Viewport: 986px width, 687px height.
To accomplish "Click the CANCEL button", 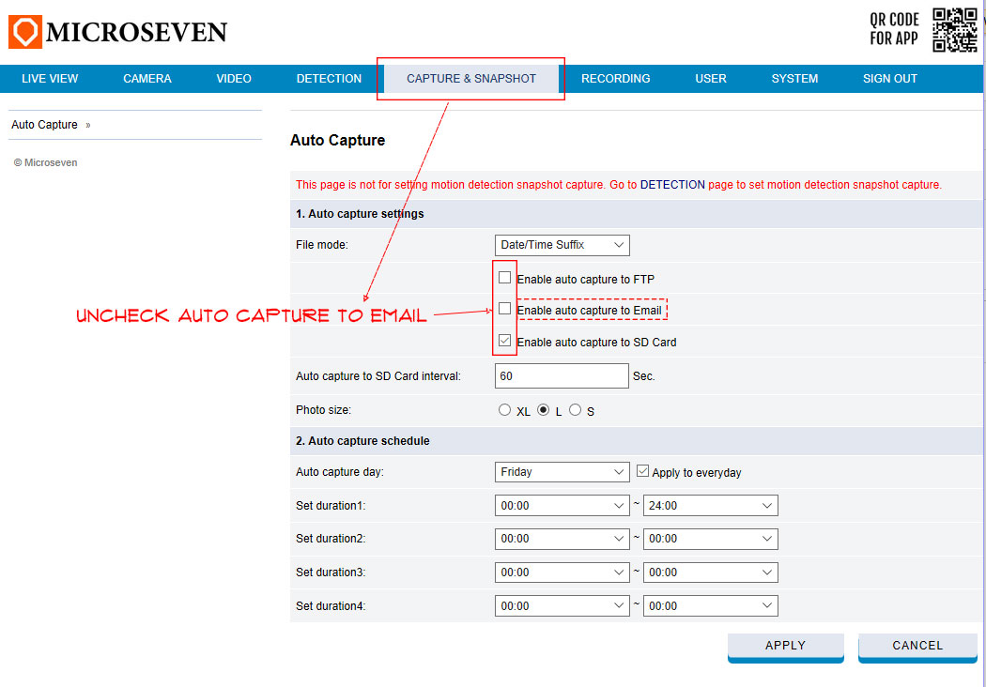I will click(x=917, y=647).
